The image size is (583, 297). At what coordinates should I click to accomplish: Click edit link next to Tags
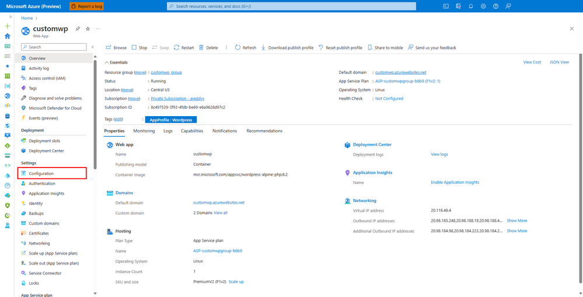[118, 119]
